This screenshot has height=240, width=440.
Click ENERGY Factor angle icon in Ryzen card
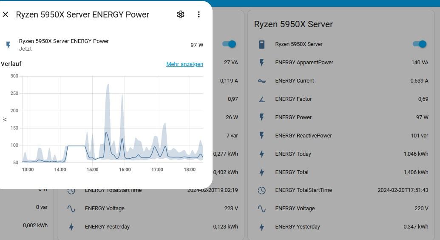261,99
